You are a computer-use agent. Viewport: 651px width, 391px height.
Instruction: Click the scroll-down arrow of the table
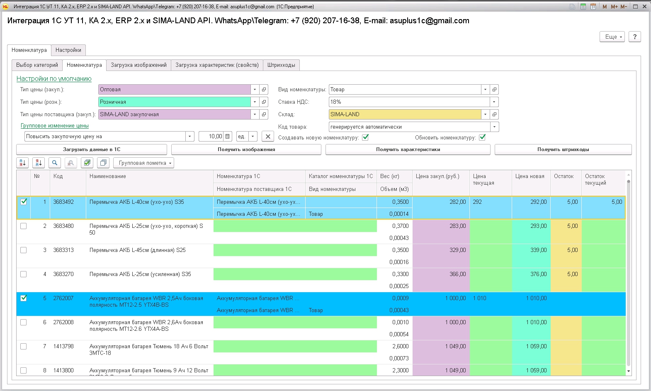(x=629, y=371)
